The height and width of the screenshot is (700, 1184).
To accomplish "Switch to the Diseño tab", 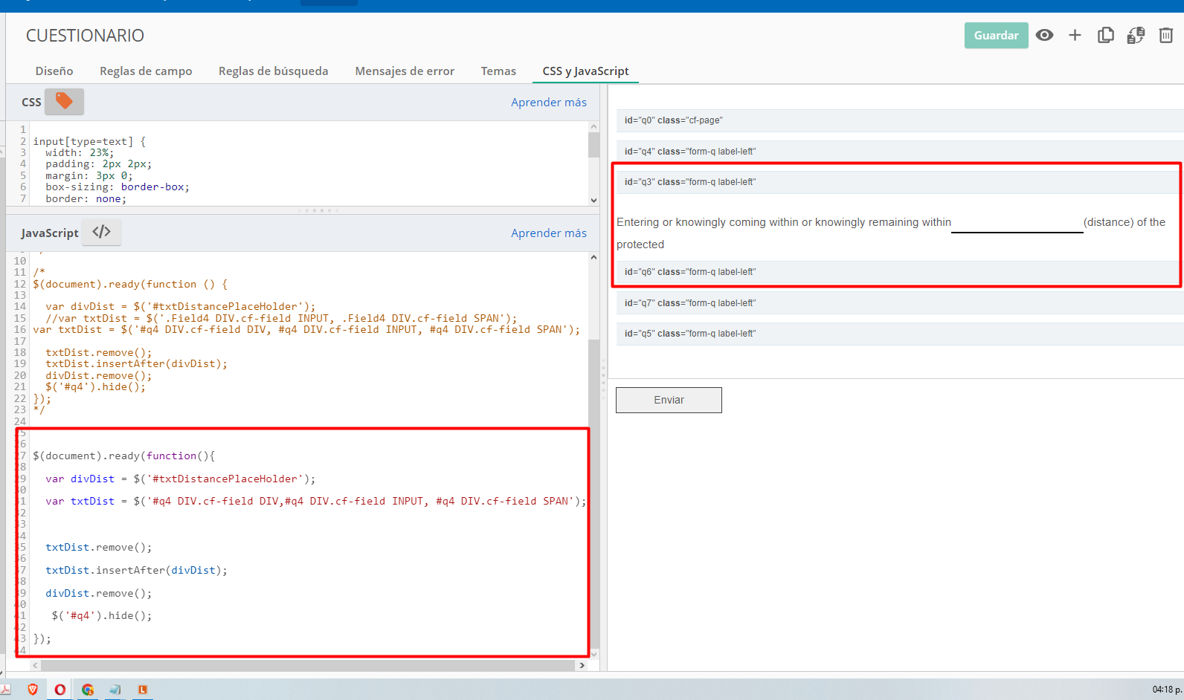I will point(54,71).
